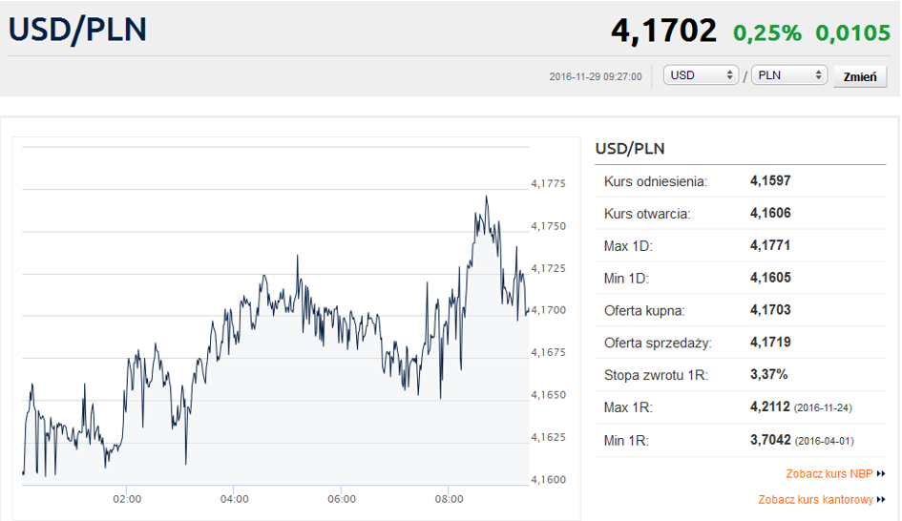Open the USD base currency dropdown

701,75
